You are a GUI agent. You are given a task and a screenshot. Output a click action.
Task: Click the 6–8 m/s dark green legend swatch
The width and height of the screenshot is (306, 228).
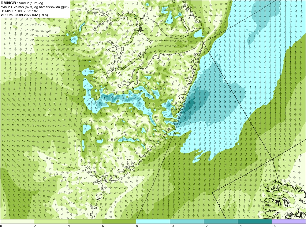[x=119, y=221]
